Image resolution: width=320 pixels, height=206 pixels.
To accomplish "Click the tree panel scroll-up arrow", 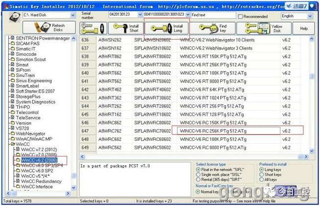I will (x=74, y=38).
